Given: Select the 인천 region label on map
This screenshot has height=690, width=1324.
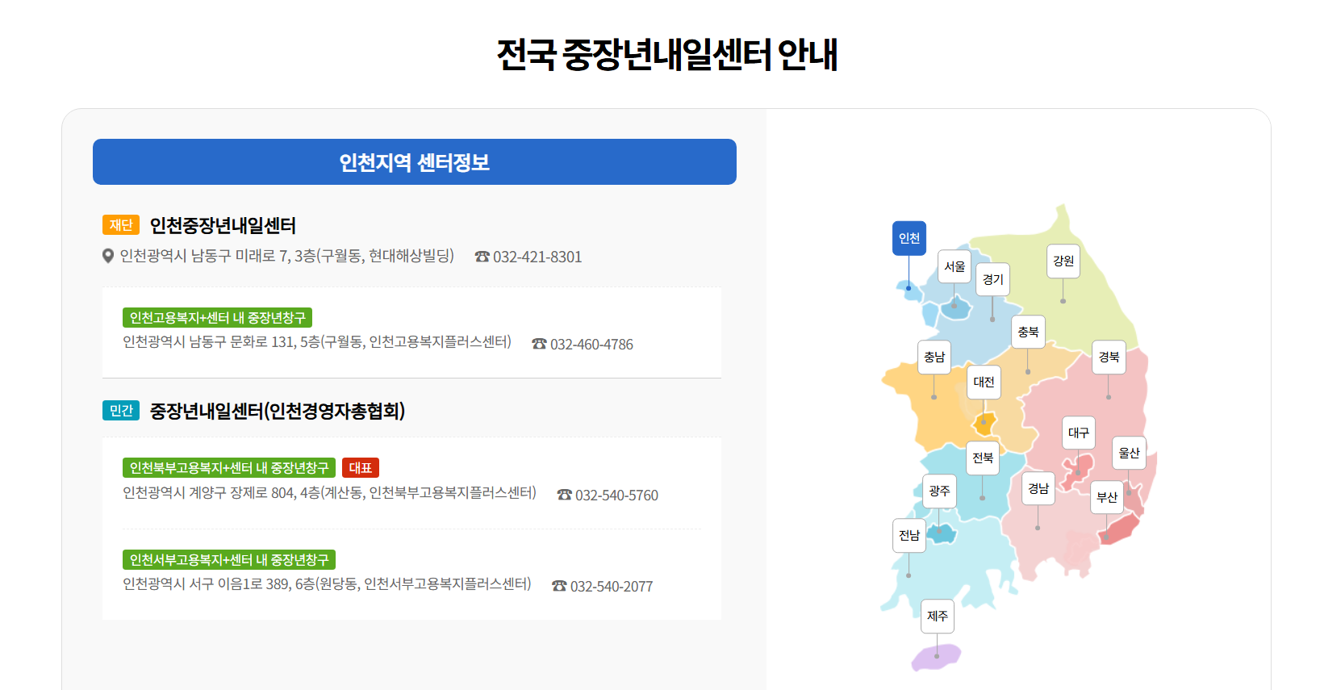Looking at the screenshot, I should 909,238.
